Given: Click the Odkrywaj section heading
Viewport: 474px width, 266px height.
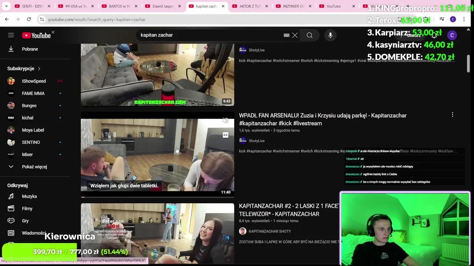Looking at the screenshot, I should (17, 185).
